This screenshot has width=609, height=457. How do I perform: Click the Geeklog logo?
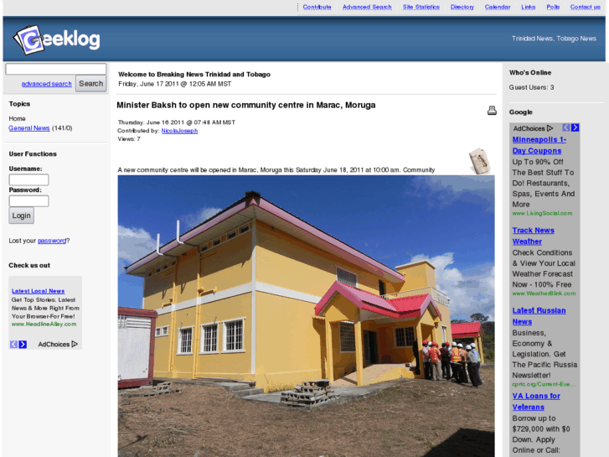point(57,39)
